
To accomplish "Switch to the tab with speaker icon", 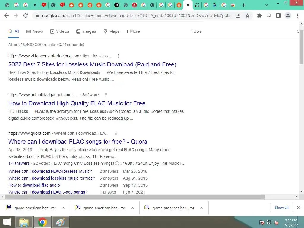I will (x=35, y=5).
